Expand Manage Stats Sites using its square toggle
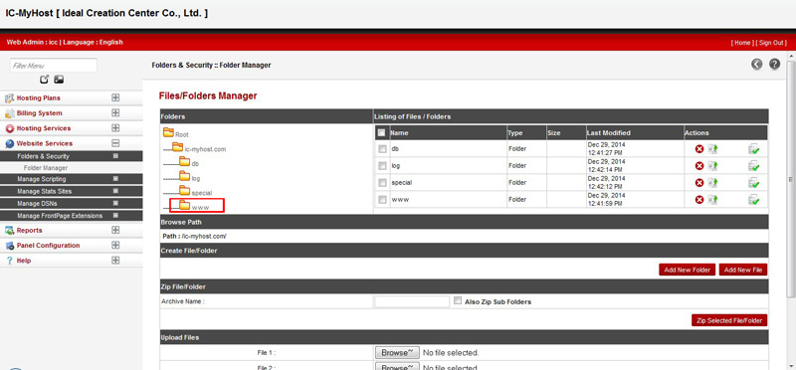The image size is (796, 370). [115, 191]
